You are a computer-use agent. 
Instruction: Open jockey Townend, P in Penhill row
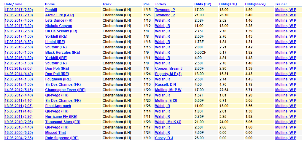pyautogui.click(x=165, y=9)
